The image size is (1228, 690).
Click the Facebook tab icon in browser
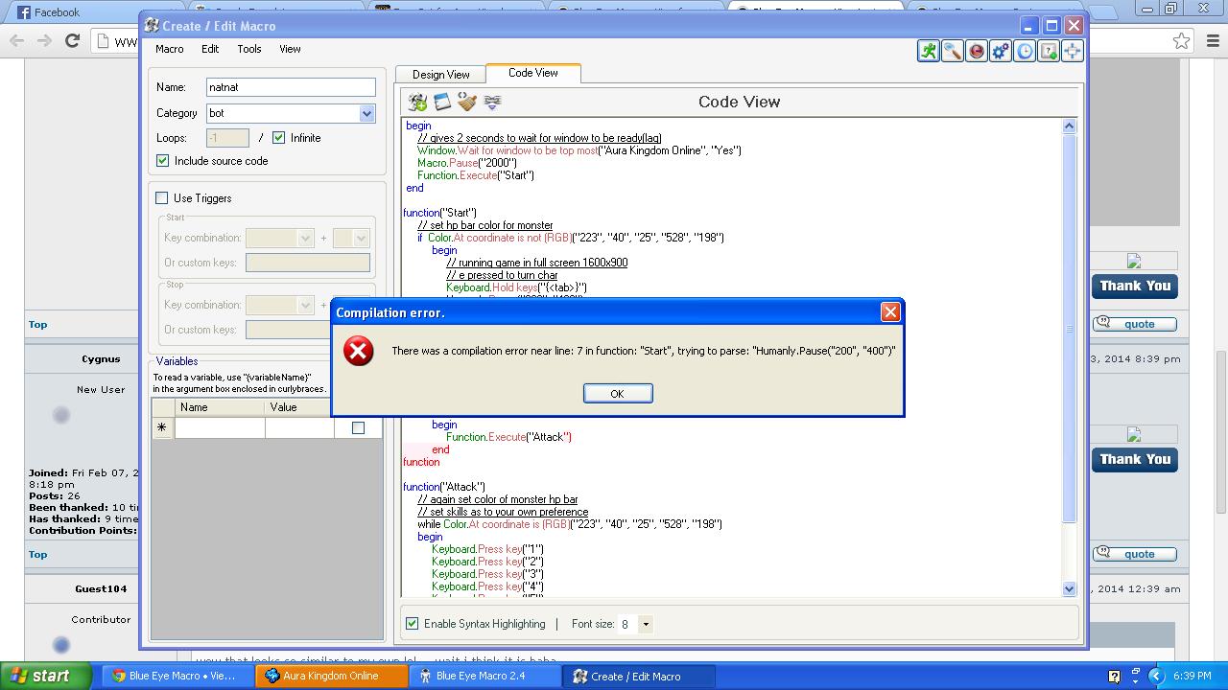(23, 12)
